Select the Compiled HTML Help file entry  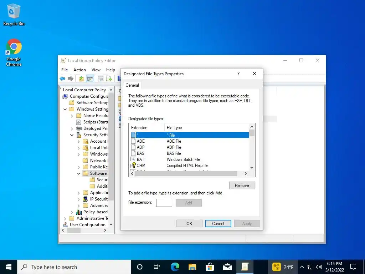[x=190, y=166]
